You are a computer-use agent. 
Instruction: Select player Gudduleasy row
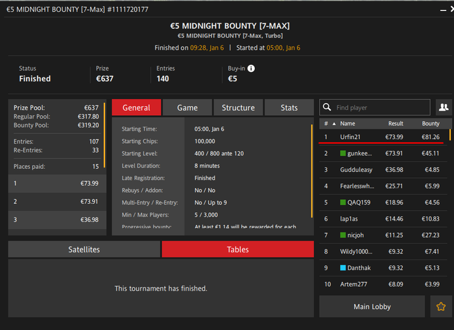383,170
